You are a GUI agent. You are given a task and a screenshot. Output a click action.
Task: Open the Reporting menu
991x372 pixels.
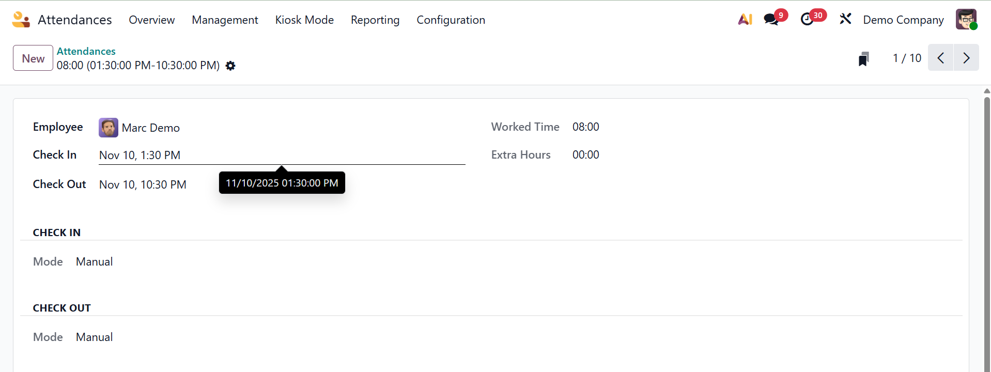coord(375,20)
